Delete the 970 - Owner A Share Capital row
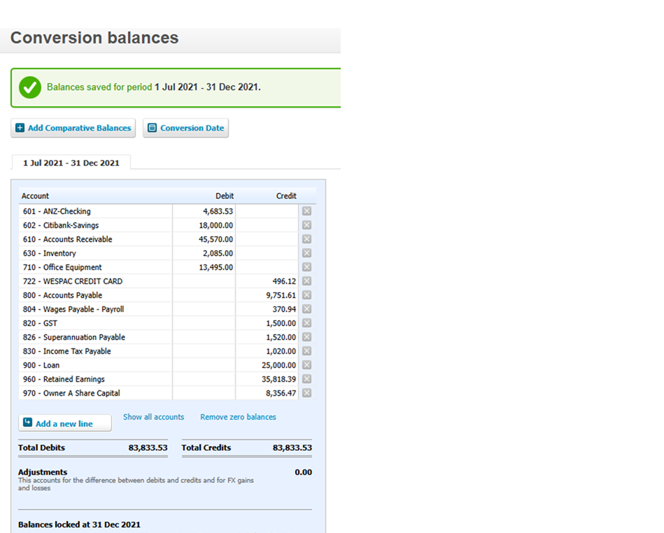664x533 pixels. coord(306,392)
